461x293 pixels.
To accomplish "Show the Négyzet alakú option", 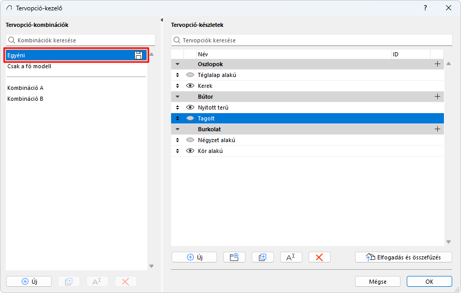I will coord(190,140).
